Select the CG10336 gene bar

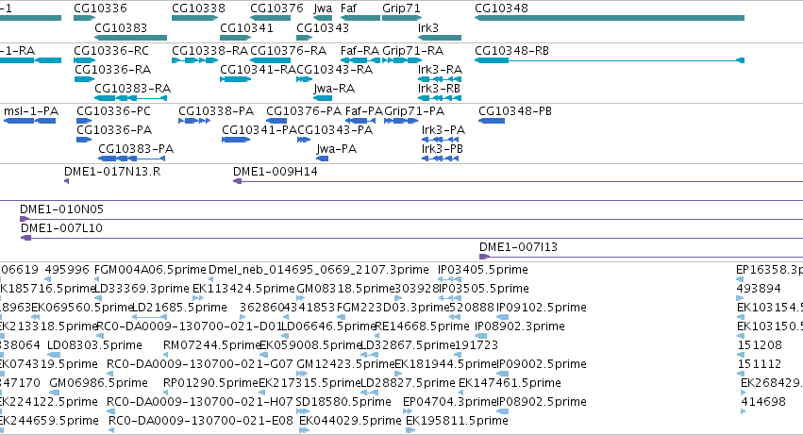pyautogui.click(x=85, y=18)
